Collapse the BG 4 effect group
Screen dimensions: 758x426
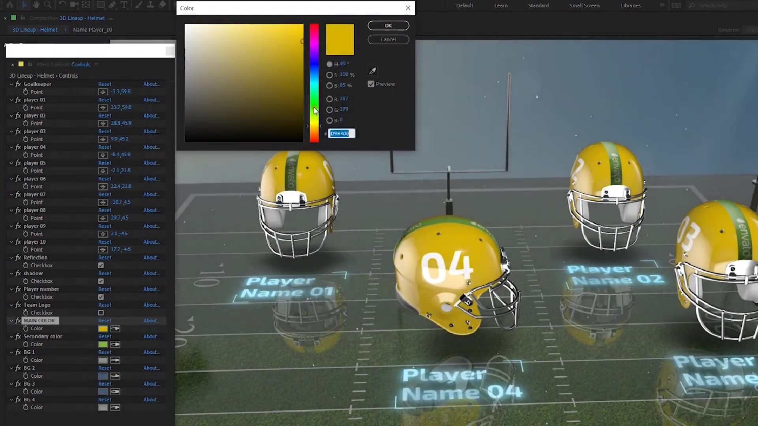point(11,400)
